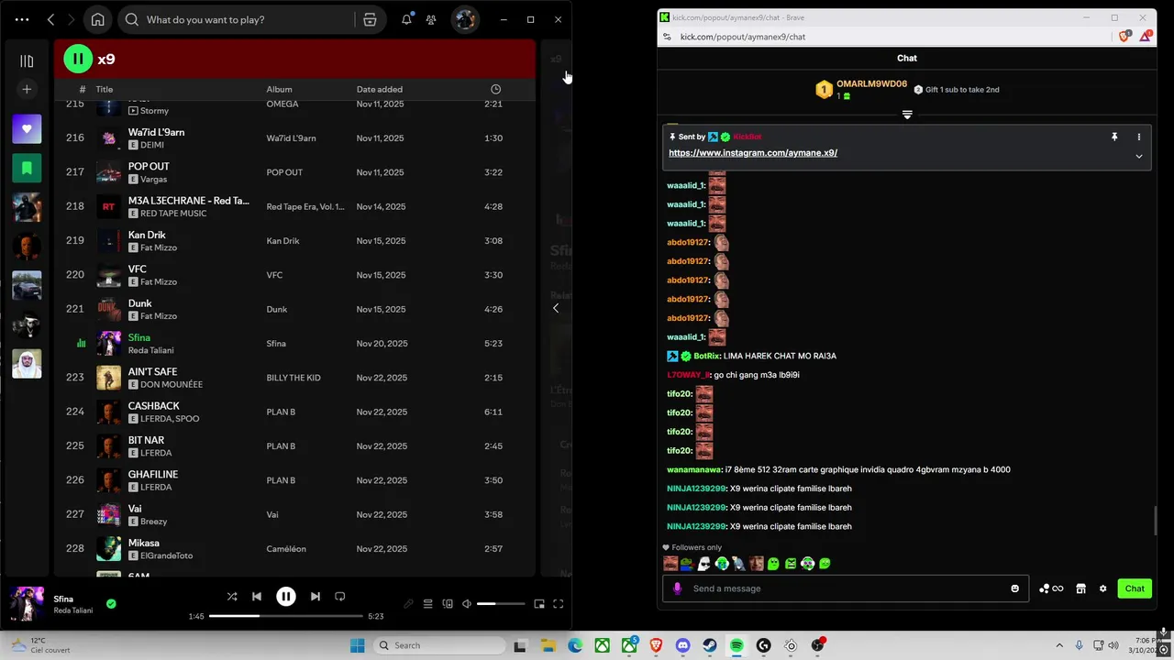Sort tracks by the Album column
This screenshot has height=660, width=1174.
point(279,89)
